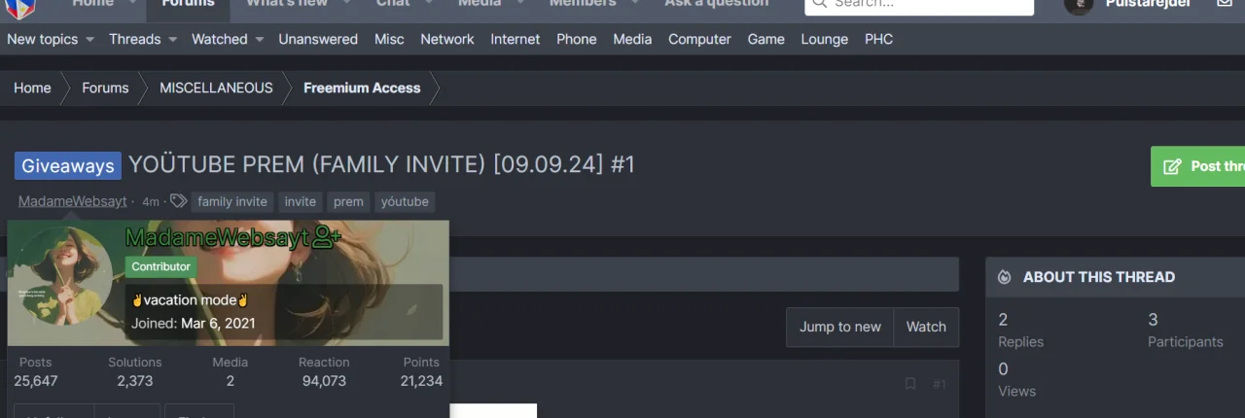Image resolution: width=1245 pixels, height=418 pixels.
Task: Select the yóutube tag
Action: coord(405,201)
